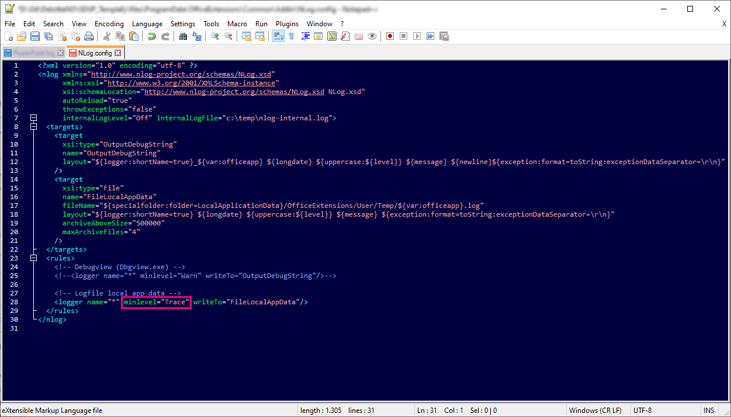Click the Redo arrow icon
The image size is (731, 417).
coord(165,36)
